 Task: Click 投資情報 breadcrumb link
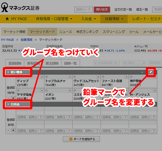[27, 40]
